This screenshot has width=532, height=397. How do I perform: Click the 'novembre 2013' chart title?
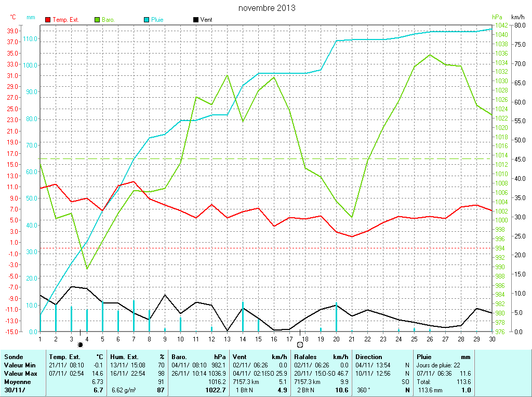267,8
